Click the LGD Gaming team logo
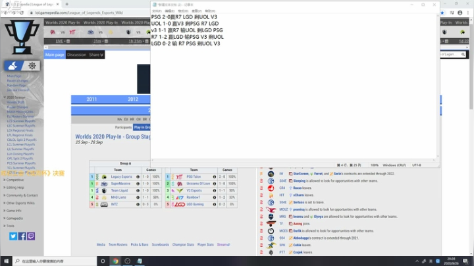 [180, 204]
